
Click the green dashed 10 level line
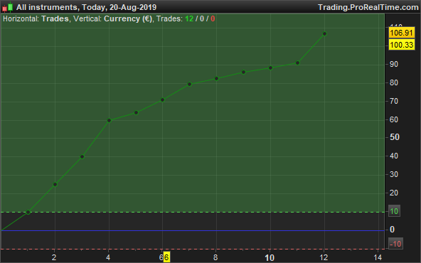point(193,212)
